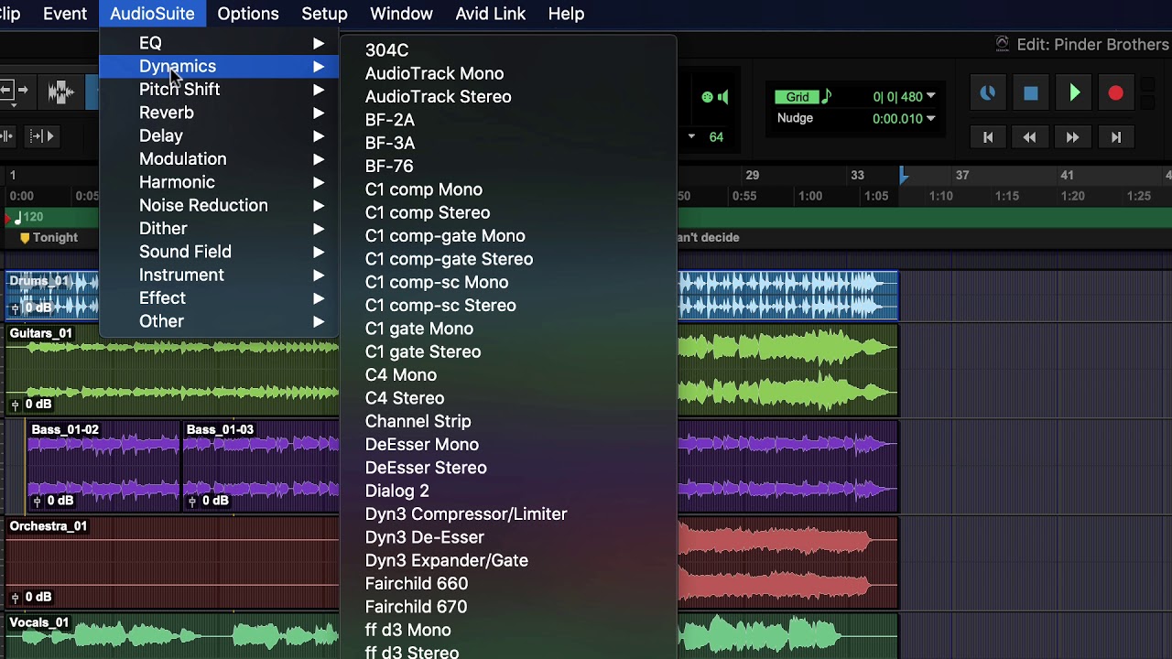Click the MIDI connector green icon
This screenshot has height=659, width=1172.
[x=707, y=97]
